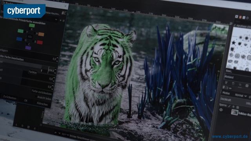Select the highlighted round fuzzy brush
The image size is (251, 141).
(247, 38)
